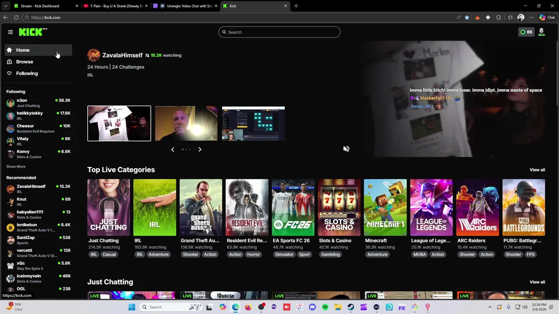Open Vitaly's channel in sidebar
559x314 pixels.
coord(38,141)
